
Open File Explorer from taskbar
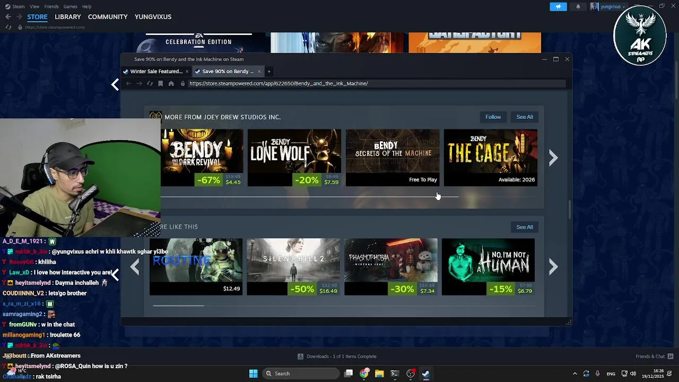click(379, 374)
